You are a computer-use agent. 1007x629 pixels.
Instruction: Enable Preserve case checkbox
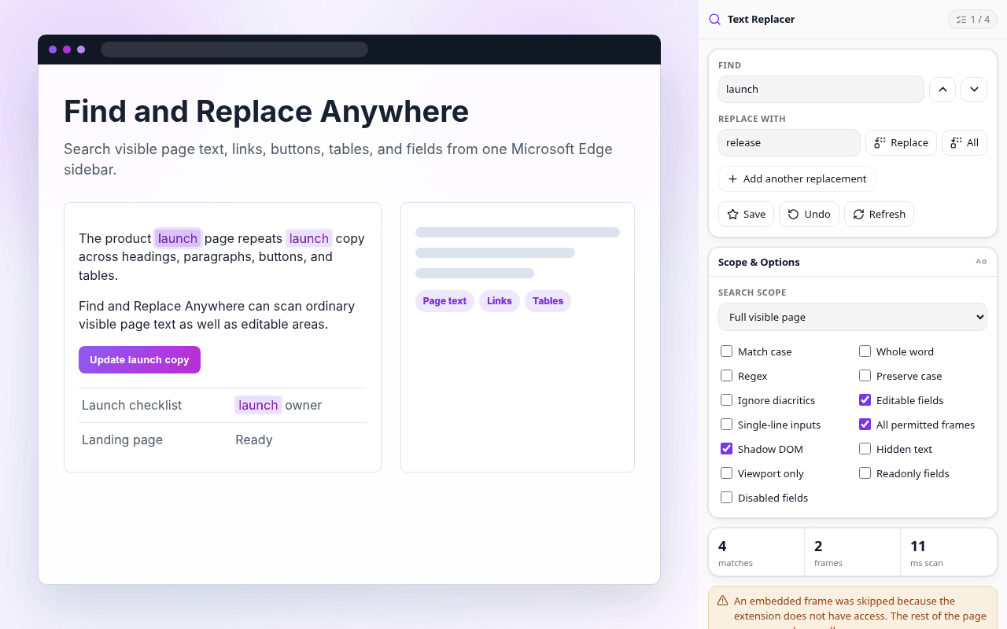tap(865, 376)
